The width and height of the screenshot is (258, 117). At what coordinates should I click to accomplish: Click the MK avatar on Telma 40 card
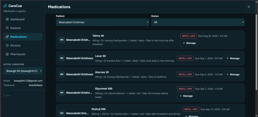pos(62,40)
